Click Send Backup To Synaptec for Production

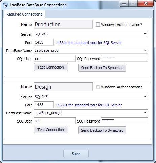pyautogui.click(x=102, y=68)
